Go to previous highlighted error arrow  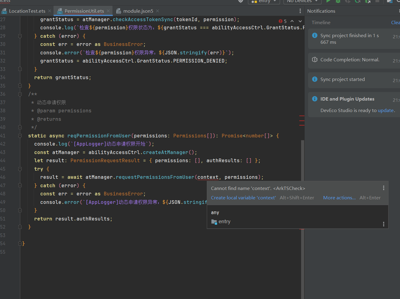click(292, 21)
